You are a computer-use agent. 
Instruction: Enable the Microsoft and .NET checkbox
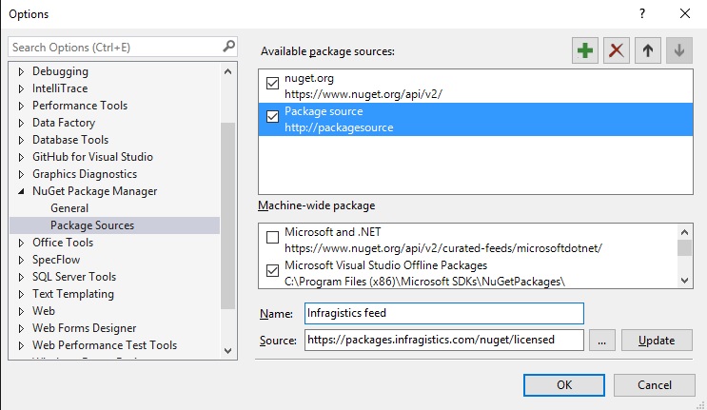[273, 236]
